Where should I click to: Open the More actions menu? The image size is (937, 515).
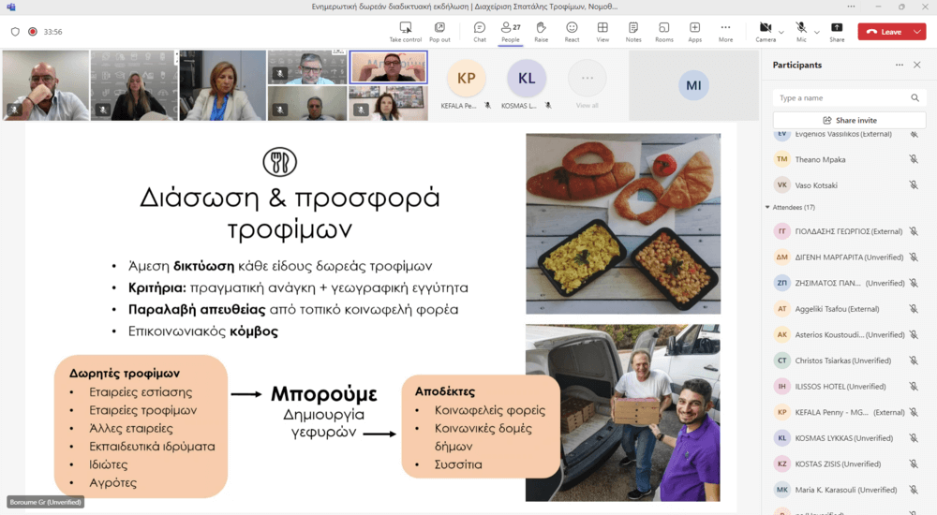[725, 32]
